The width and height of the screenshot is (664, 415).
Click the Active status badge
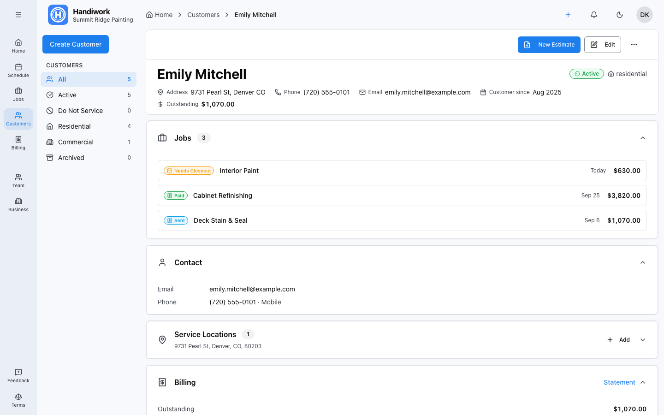pos(587,74)
